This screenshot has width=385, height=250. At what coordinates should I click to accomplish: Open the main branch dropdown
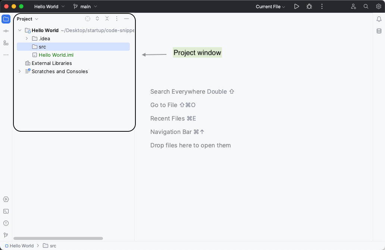tap(85, 6)
